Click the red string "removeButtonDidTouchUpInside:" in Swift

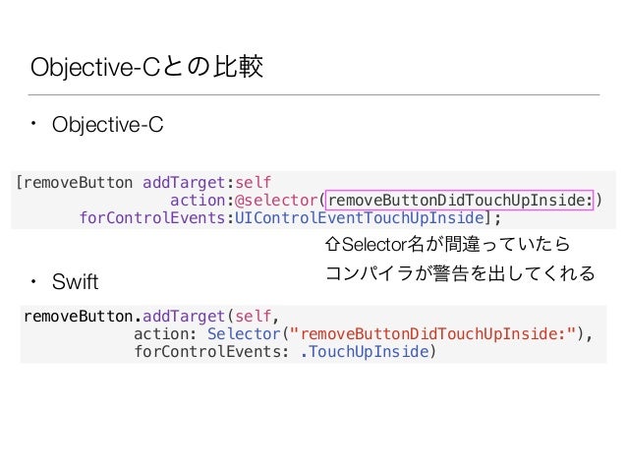(433, 333)
